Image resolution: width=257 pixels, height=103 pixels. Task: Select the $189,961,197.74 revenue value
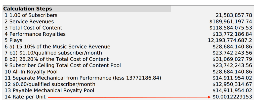pyautogui.click(x=231, y=21)
